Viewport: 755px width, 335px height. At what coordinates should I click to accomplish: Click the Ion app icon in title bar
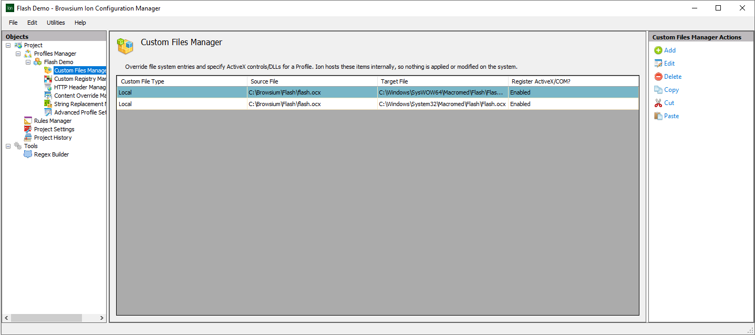coord(9,8)
